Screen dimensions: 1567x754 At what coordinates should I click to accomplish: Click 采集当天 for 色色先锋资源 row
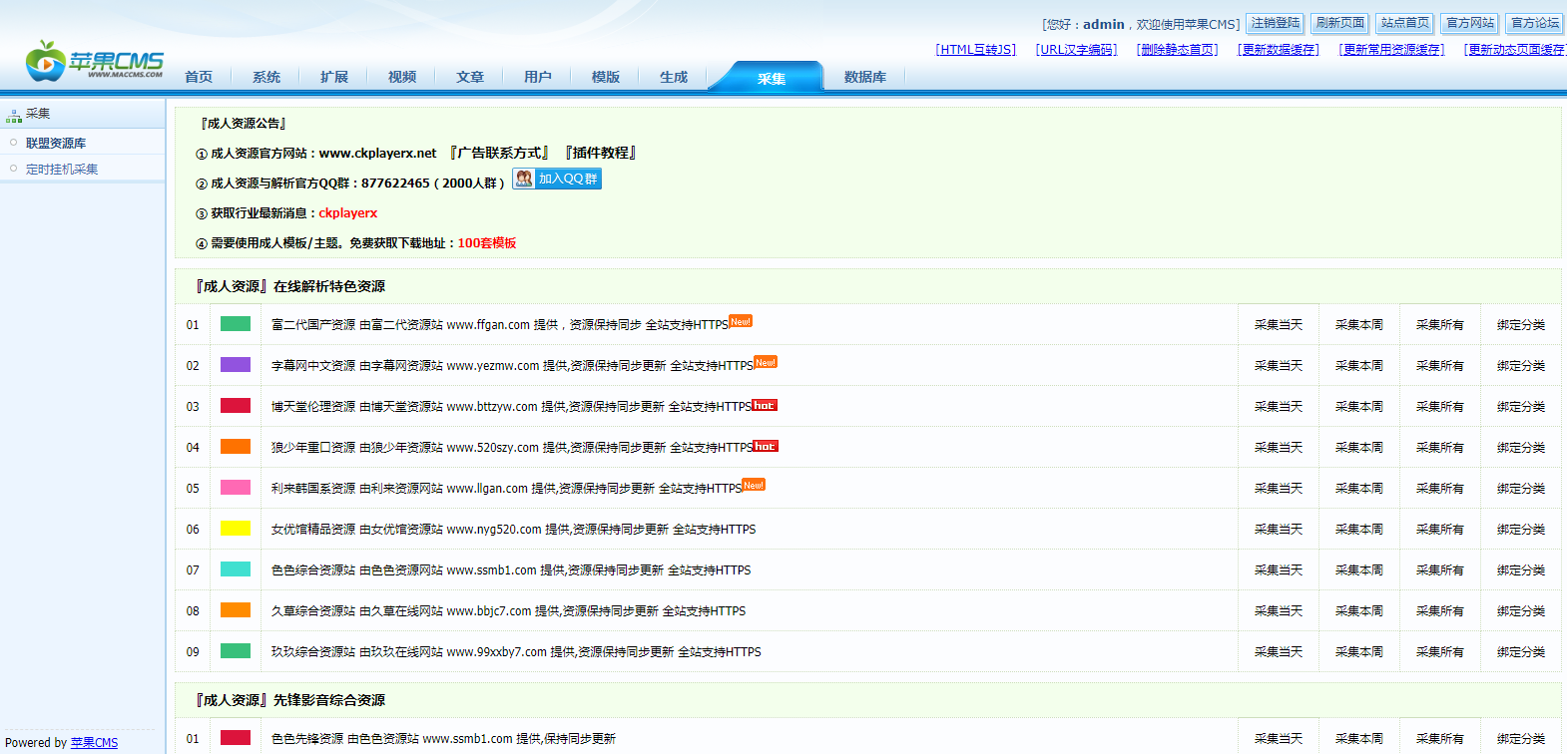pyautogui.click(x=1279, y=738)
